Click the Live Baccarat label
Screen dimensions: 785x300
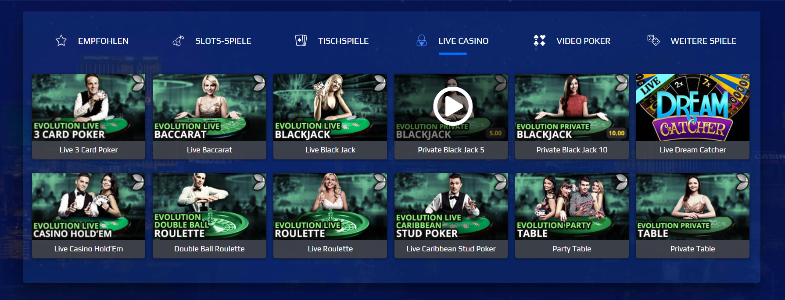click(209, 150)
